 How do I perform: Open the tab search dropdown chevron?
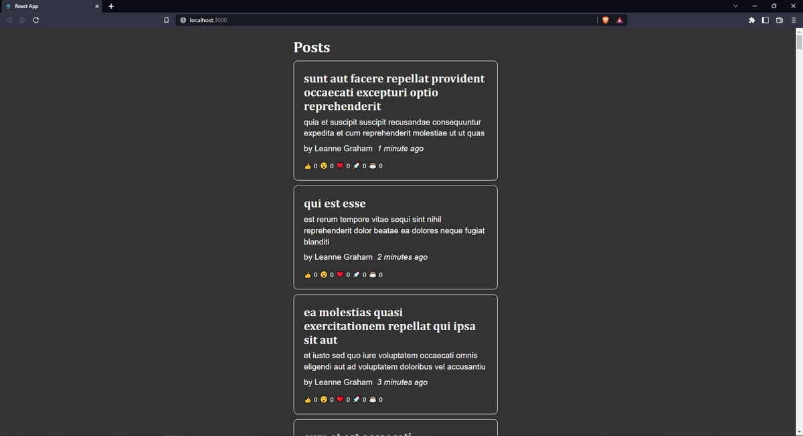735,6
